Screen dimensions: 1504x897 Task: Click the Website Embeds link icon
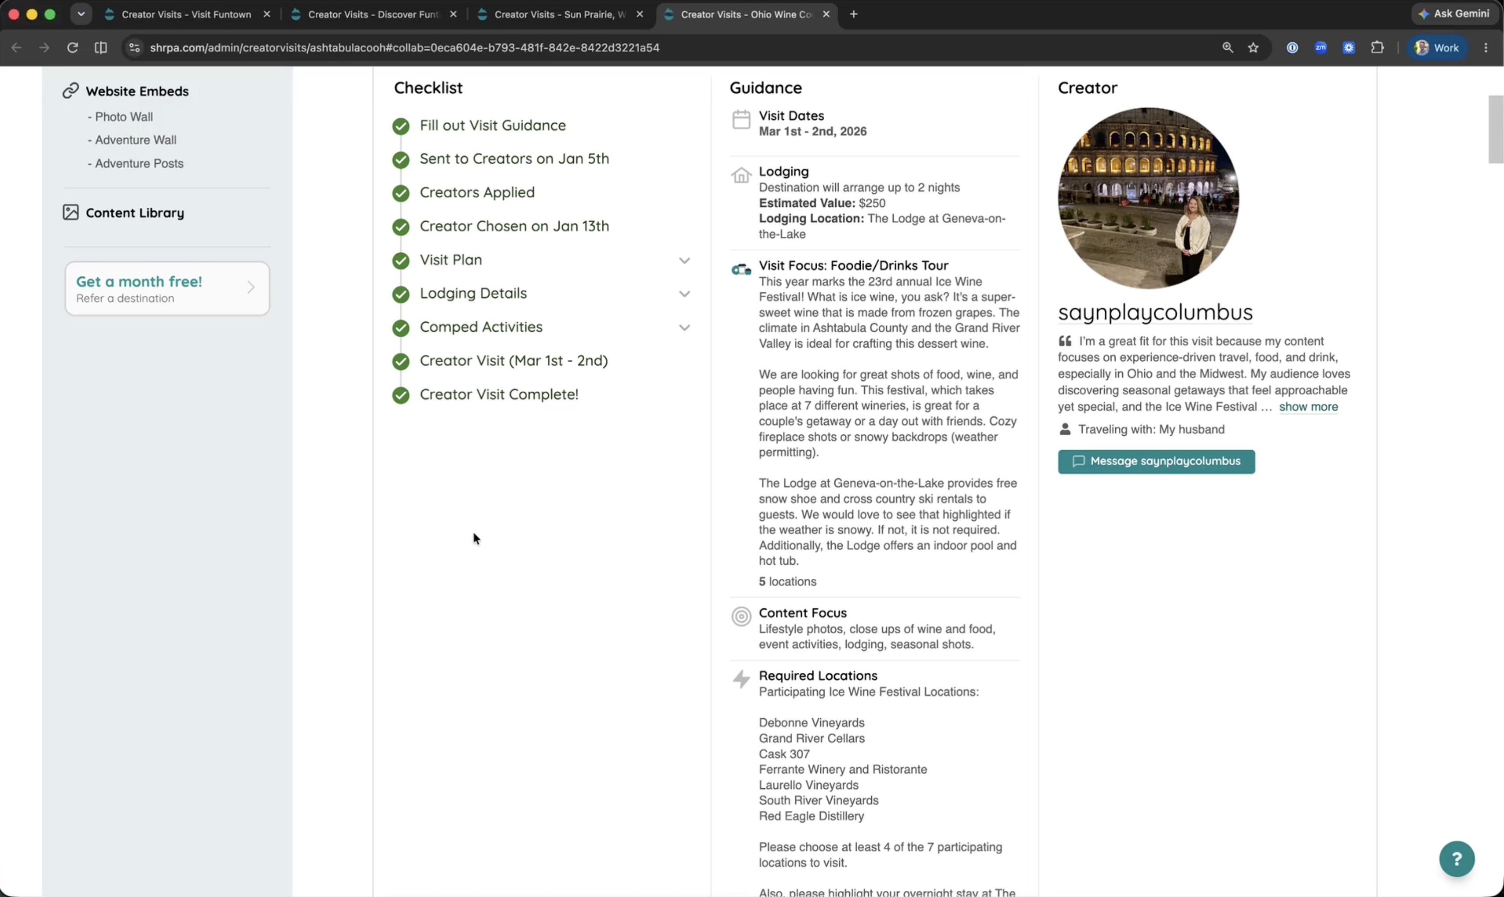[x=71, y=91]
